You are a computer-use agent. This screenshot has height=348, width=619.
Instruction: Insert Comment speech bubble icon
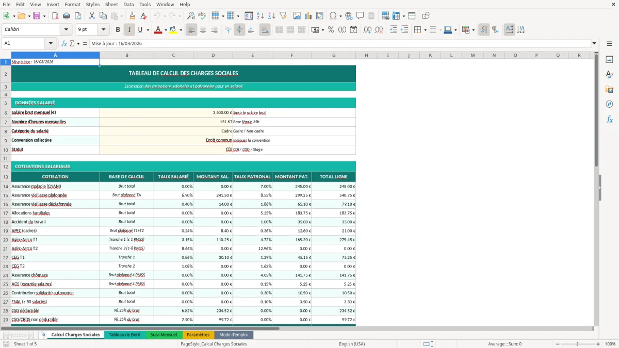click(360, 16)
